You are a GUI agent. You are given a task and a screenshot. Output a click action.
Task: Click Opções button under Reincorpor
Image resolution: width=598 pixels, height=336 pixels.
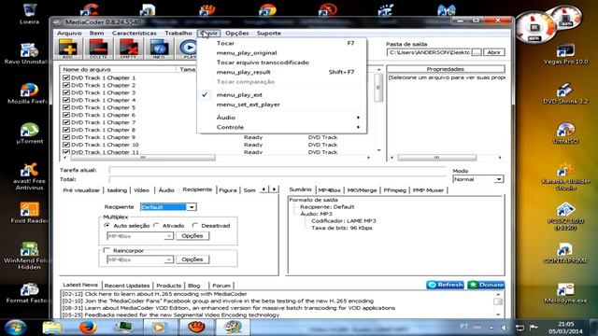tap(192, 259)
